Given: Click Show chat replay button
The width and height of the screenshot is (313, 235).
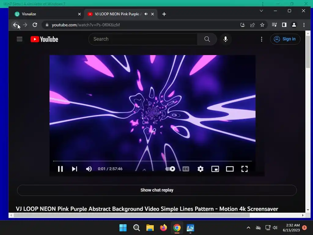Looking at the screenshot, I should click(157, 190).
